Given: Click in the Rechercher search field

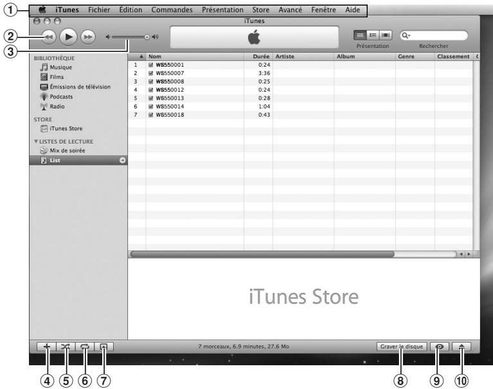Looking at the screenshot, I should click(x=434, y=35).
